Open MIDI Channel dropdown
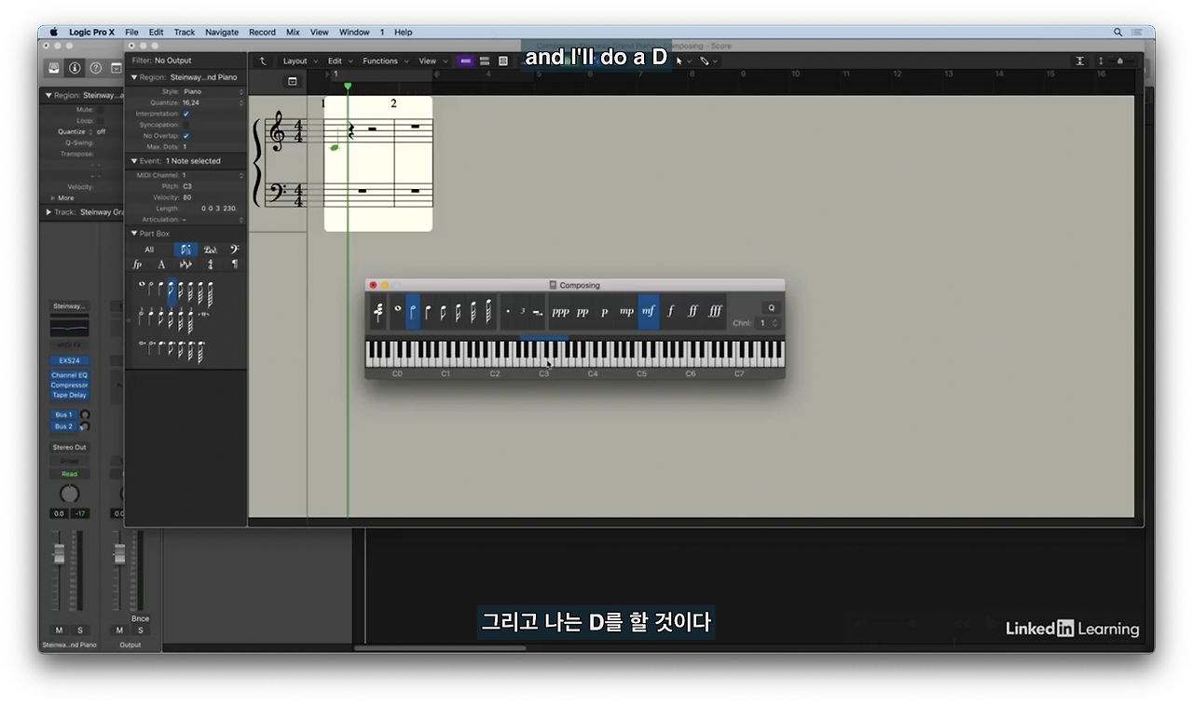 pyautogui.click(x=213, y=175)
